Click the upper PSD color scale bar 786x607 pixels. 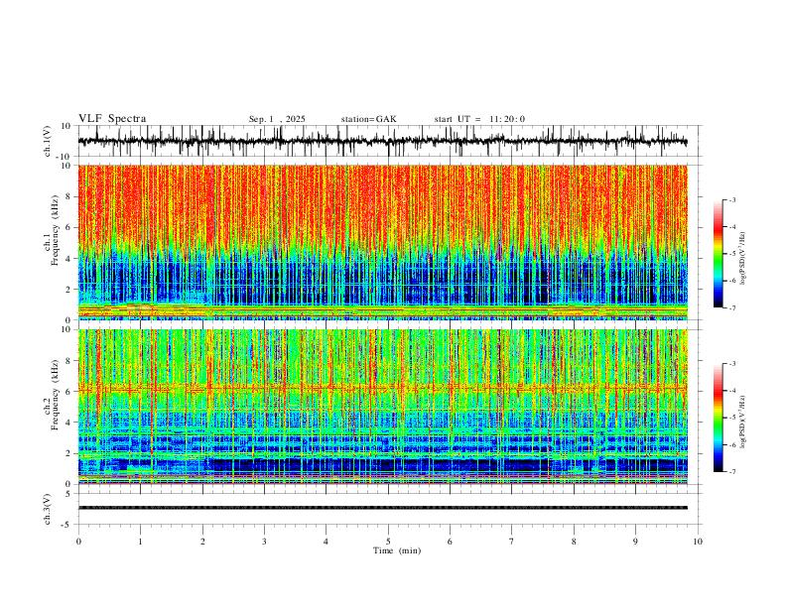(x=718, y=254)
